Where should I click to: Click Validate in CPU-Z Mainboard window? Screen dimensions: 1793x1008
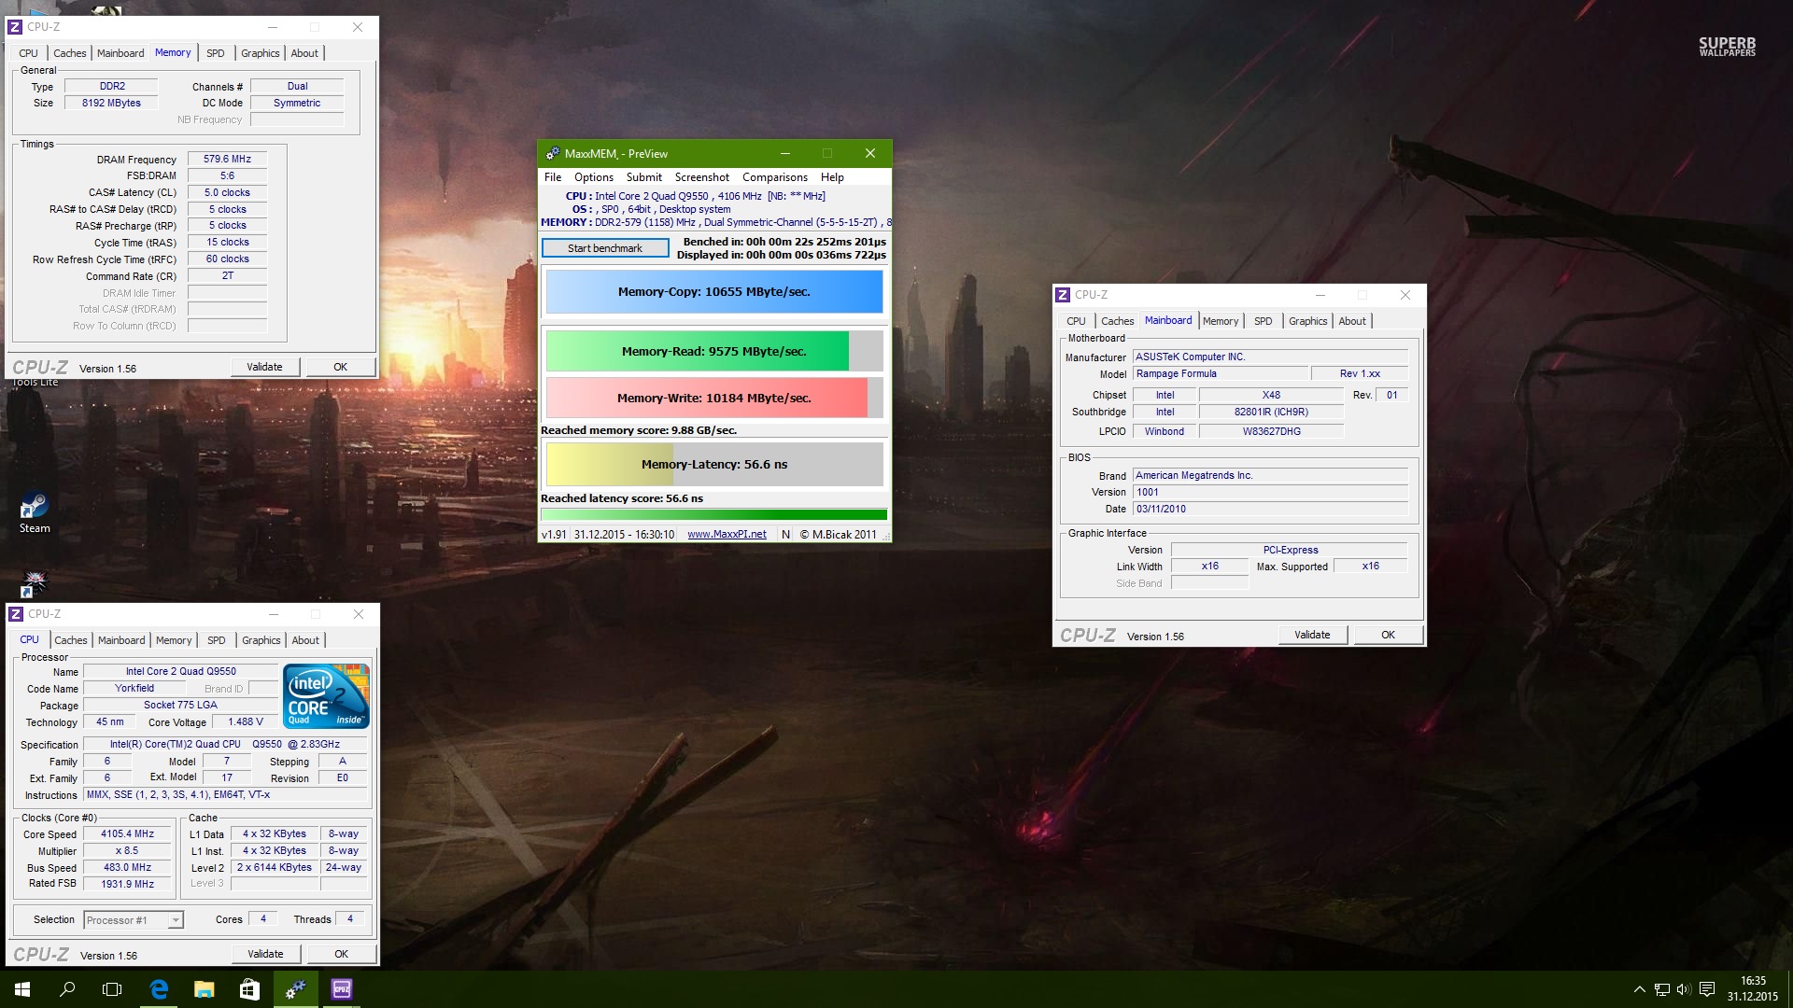[x=1312, y=636]
